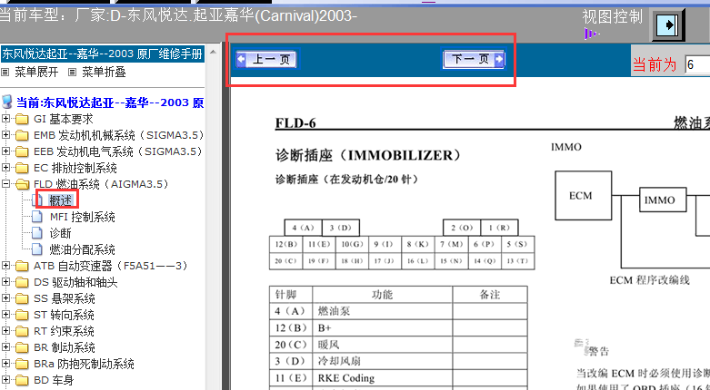Click the 视图控制 arrow panel button
Viewport: 710px width, 390px height.
pos(667,24)
